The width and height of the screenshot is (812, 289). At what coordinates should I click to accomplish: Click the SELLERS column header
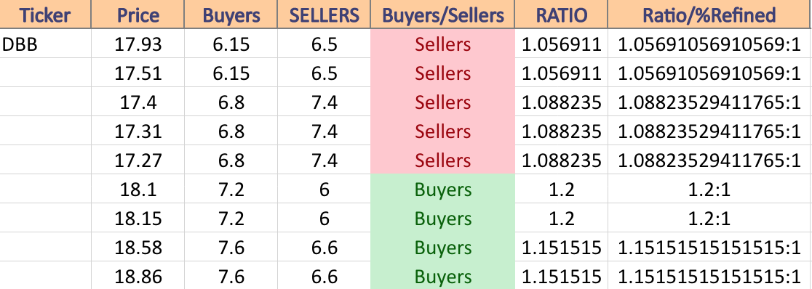tap(325, 15)
